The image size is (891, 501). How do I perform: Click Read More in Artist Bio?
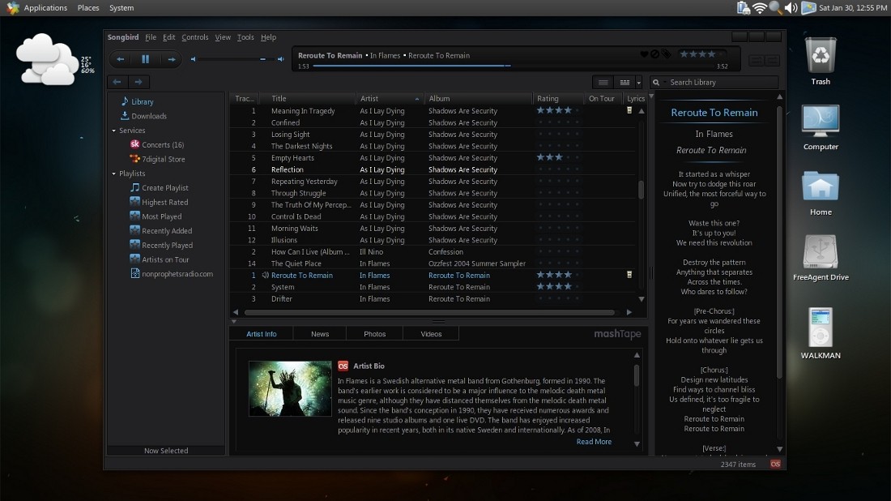pos(594,442)
